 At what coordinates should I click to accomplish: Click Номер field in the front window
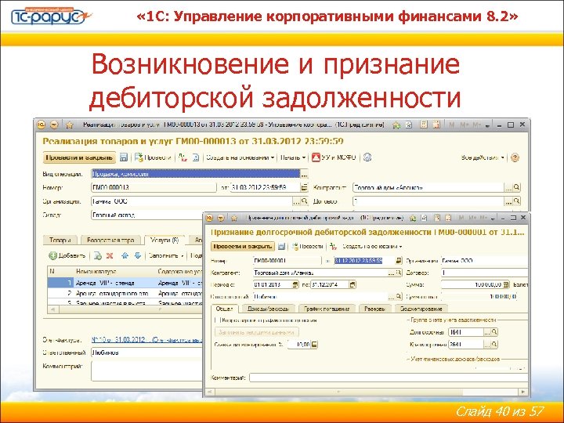pos(287,260)
